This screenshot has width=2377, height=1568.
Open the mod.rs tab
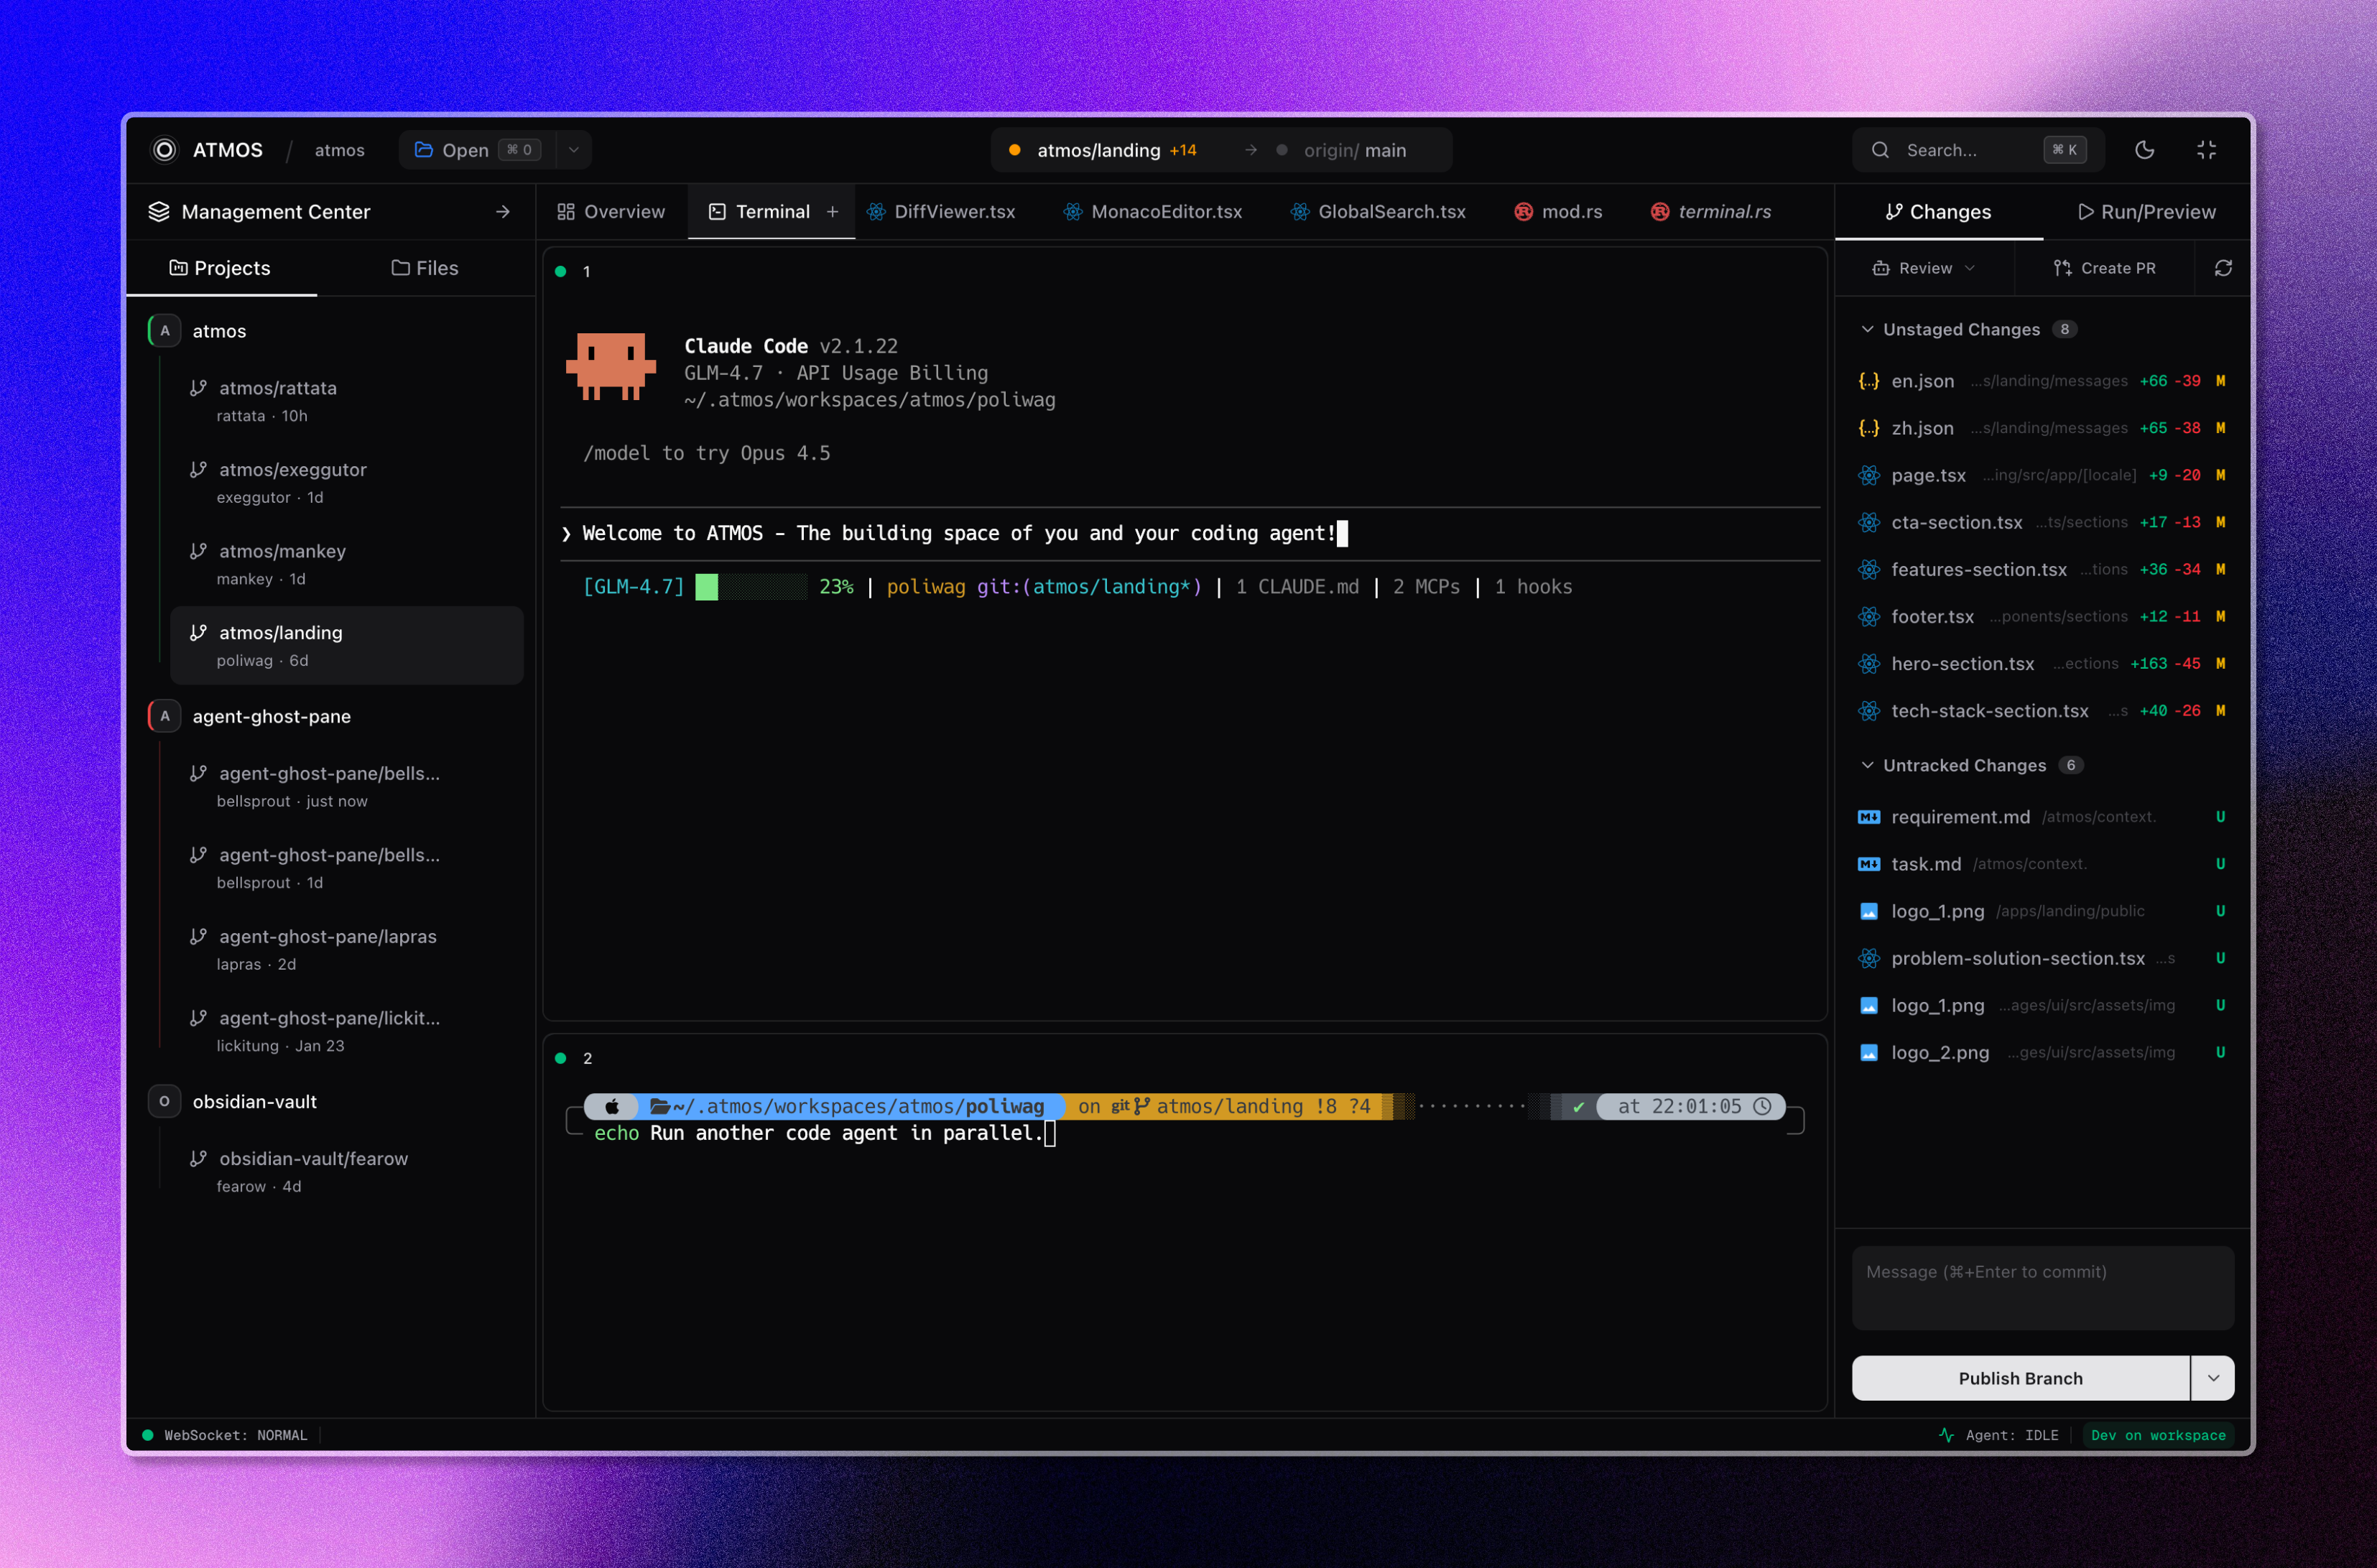(x=1559, y=212)
